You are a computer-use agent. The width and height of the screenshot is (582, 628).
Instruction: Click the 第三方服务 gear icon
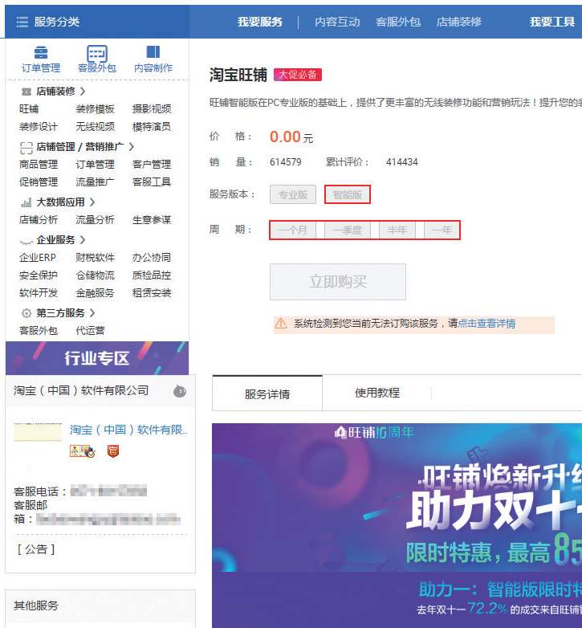tap(26, 313)
